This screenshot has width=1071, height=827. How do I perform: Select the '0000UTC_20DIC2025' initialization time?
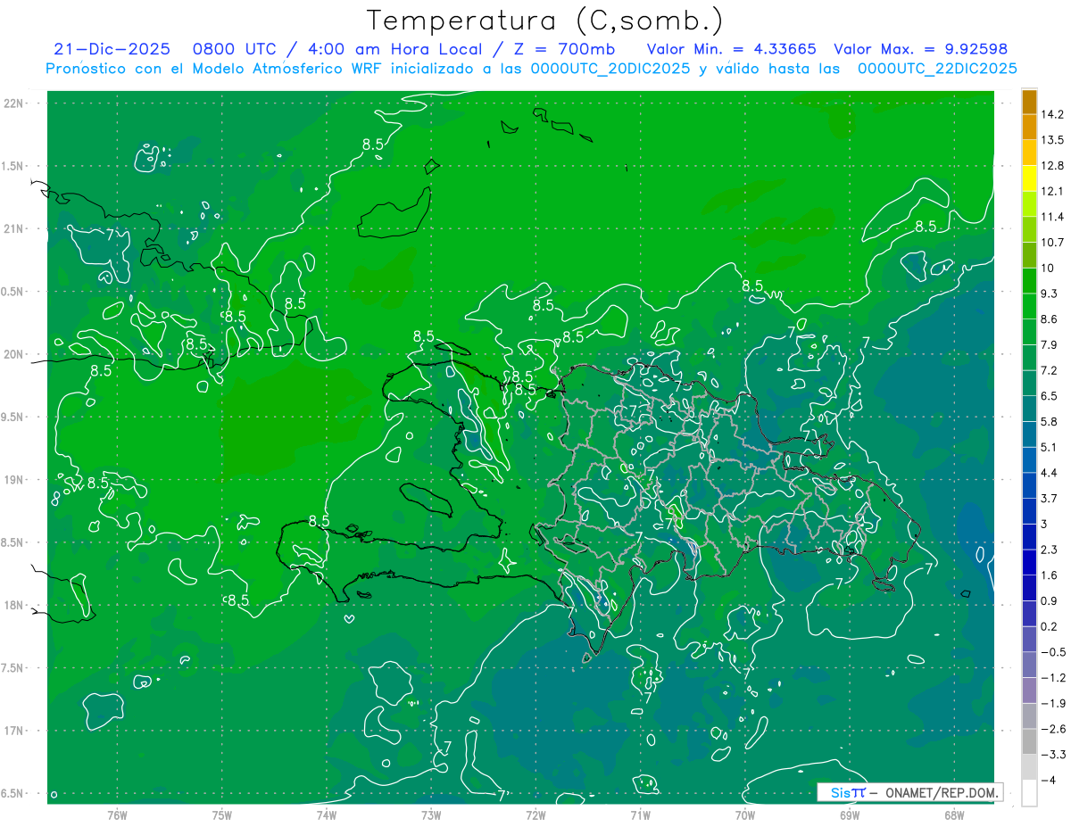pos(609,69)
